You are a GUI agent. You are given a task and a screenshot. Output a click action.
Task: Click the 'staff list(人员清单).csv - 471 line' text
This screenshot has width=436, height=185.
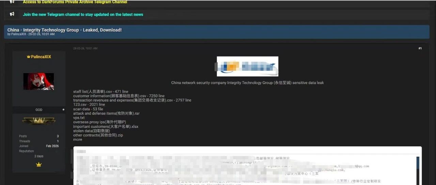[101, 91]
